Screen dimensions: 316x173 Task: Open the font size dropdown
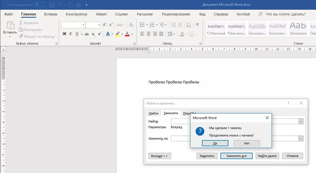(x=99, y=25)
